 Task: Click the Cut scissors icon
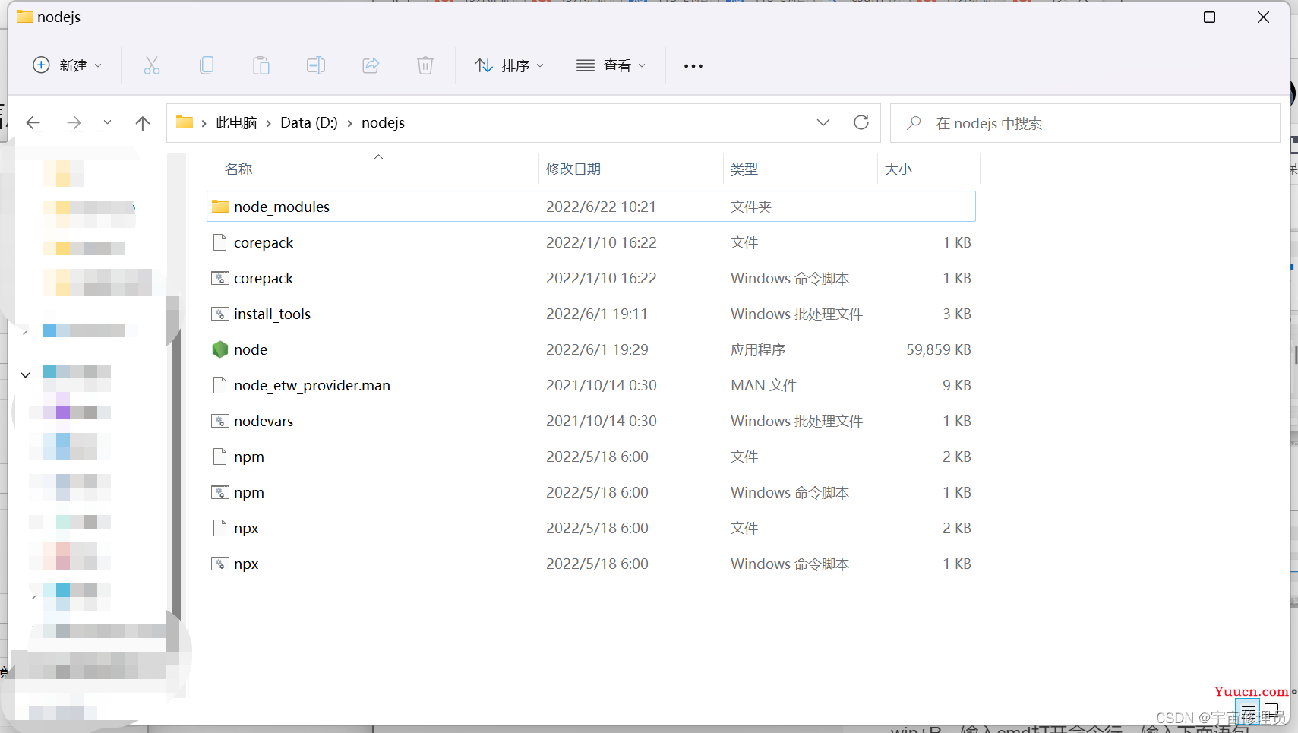[152, 66]
